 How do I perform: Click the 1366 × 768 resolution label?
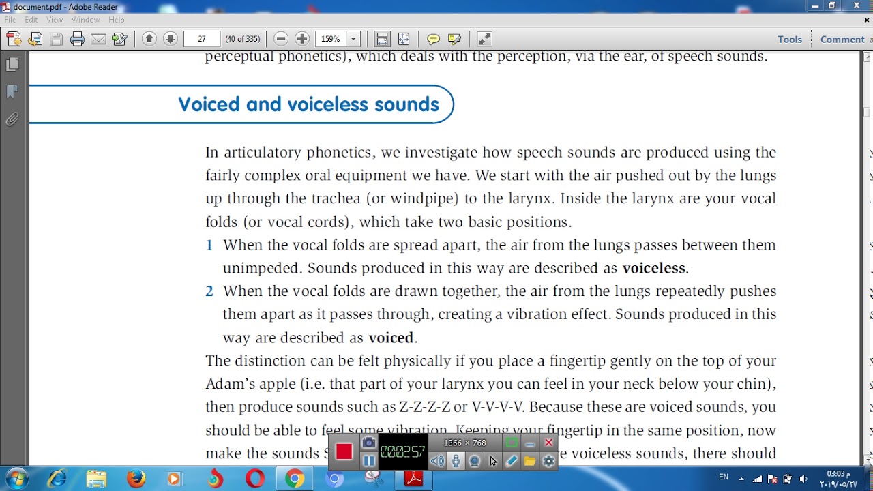pos(464,443)
